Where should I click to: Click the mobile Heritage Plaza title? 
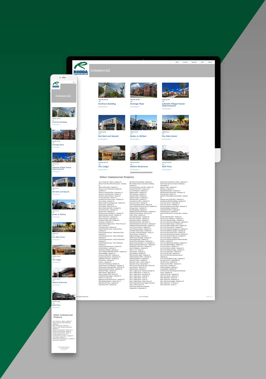(58, 145)
